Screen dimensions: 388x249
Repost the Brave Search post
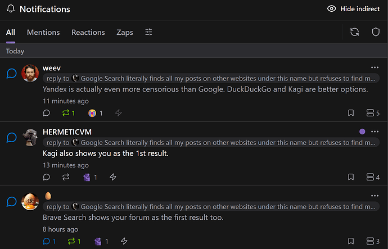74,241
